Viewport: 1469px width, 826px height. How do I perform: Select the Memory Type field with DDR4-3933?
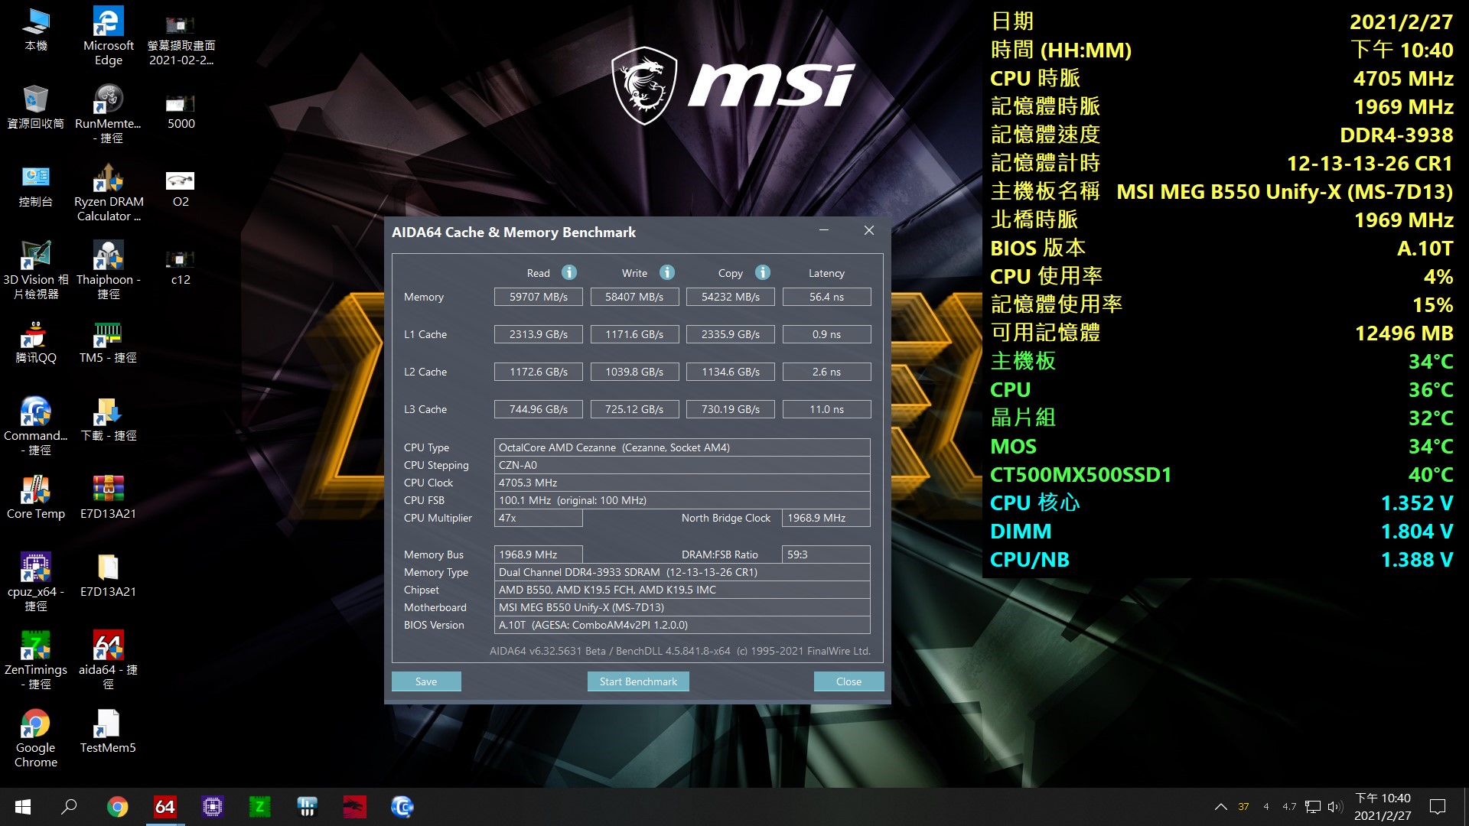682,572
